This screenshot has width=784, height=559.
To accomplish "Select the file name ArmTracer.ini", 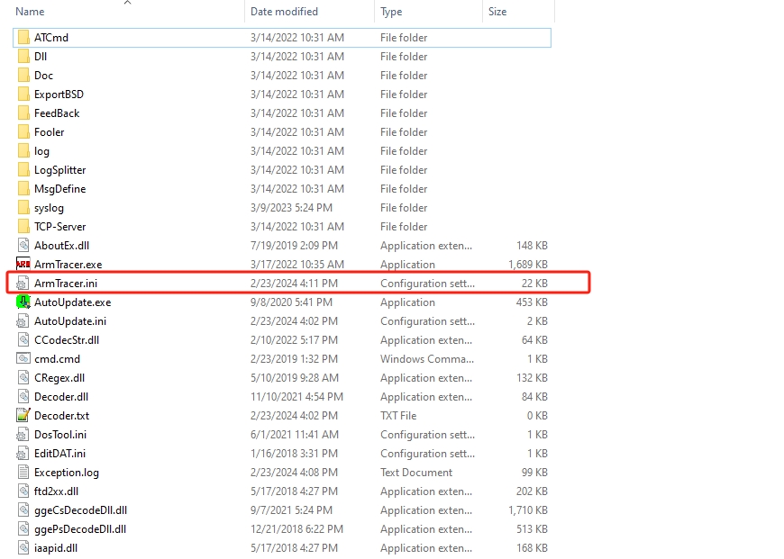I will pos(66,284).
